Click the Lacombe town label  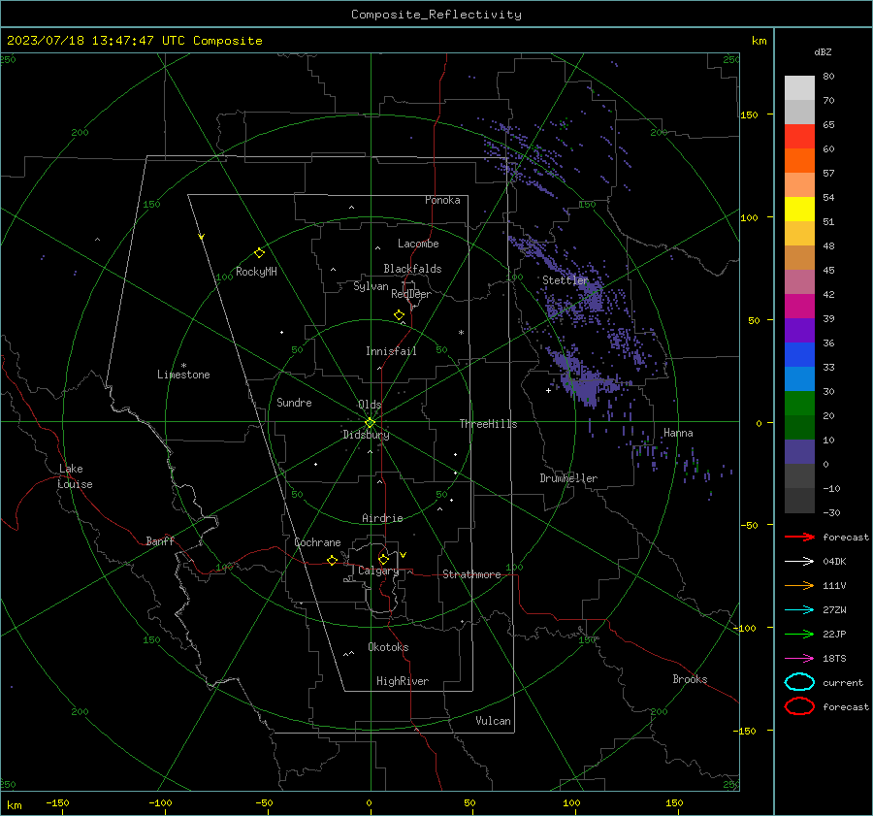418,244
